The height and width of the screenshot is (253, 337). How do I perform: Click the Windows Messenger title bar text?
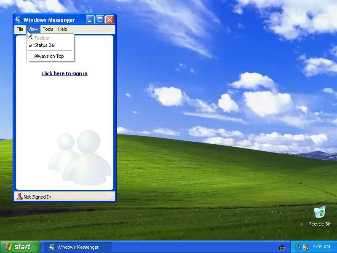point(49,20)
